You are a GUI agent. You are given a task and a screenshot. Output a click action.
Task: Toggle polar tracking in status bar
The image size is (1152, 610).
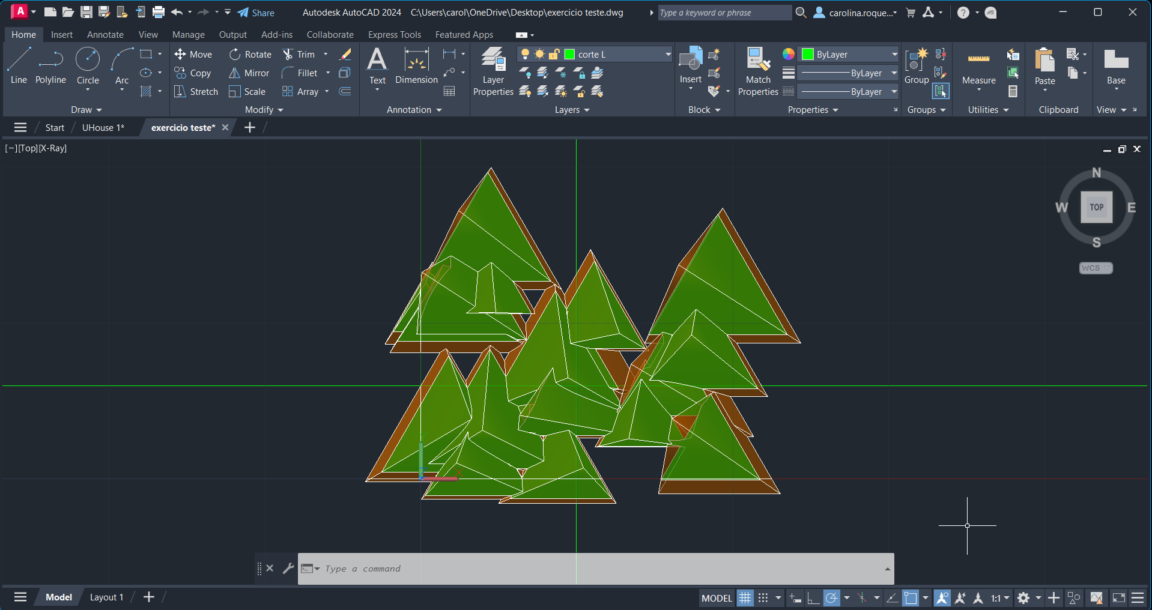(x=831, y=598)
